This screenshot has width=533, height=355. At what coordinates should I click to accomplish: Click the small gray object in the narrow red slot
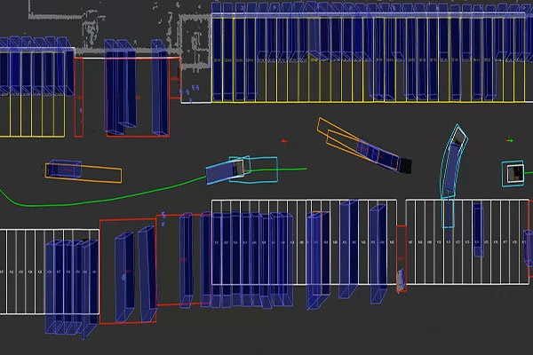(402, 280)
